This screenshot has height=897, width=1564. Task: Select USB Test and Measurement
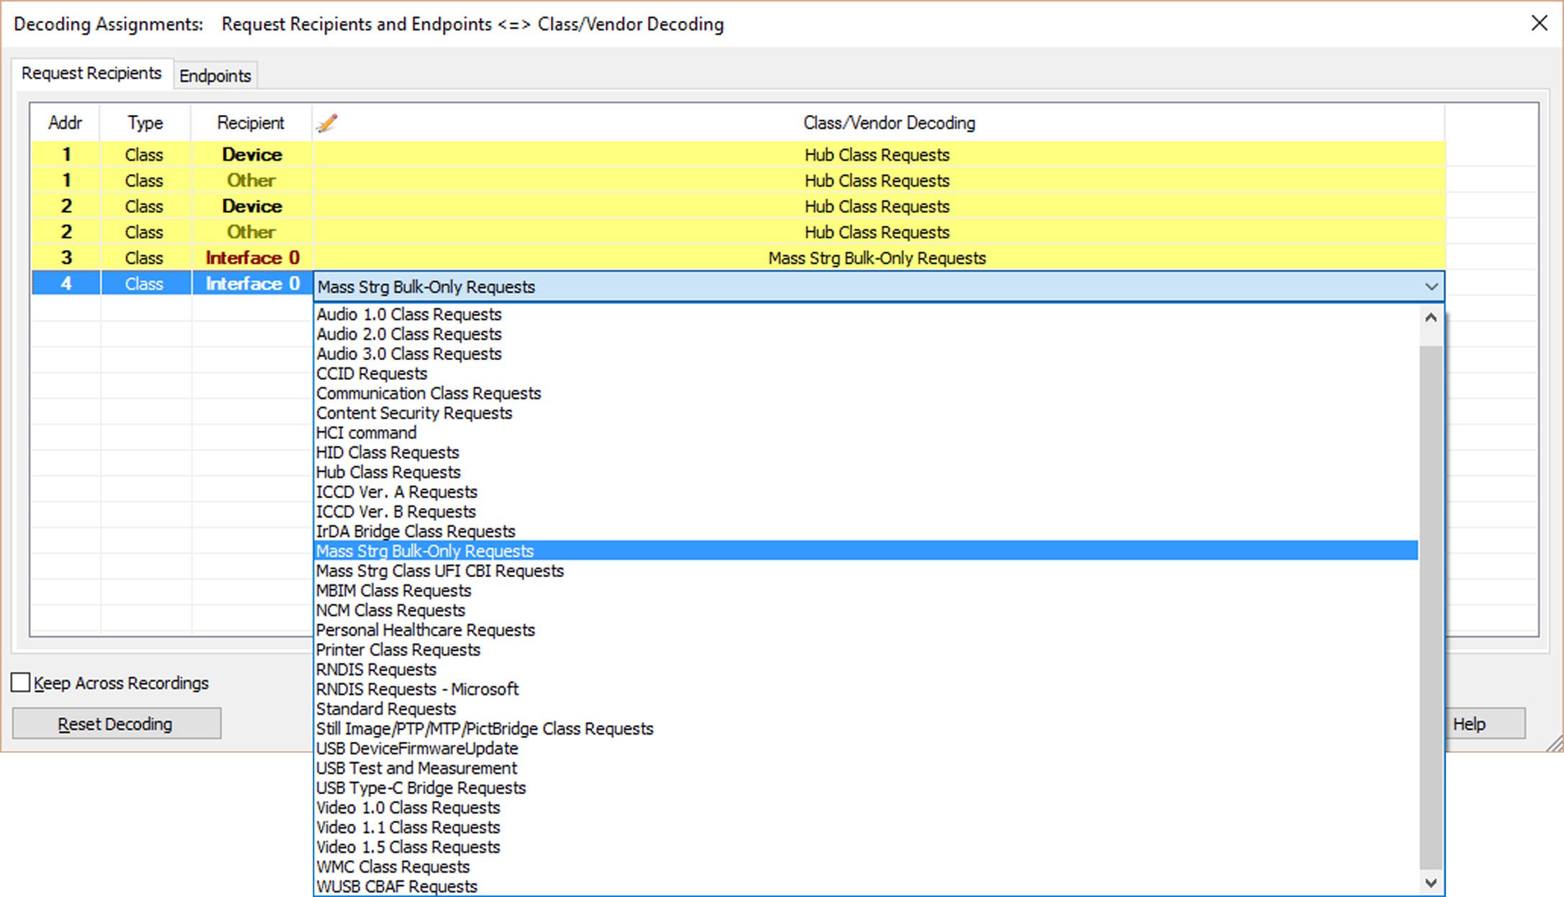coord(866,768)
